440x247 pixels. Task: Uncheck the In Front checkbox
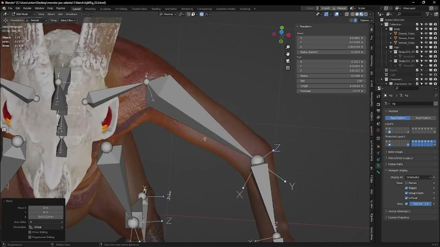(406, 198)
